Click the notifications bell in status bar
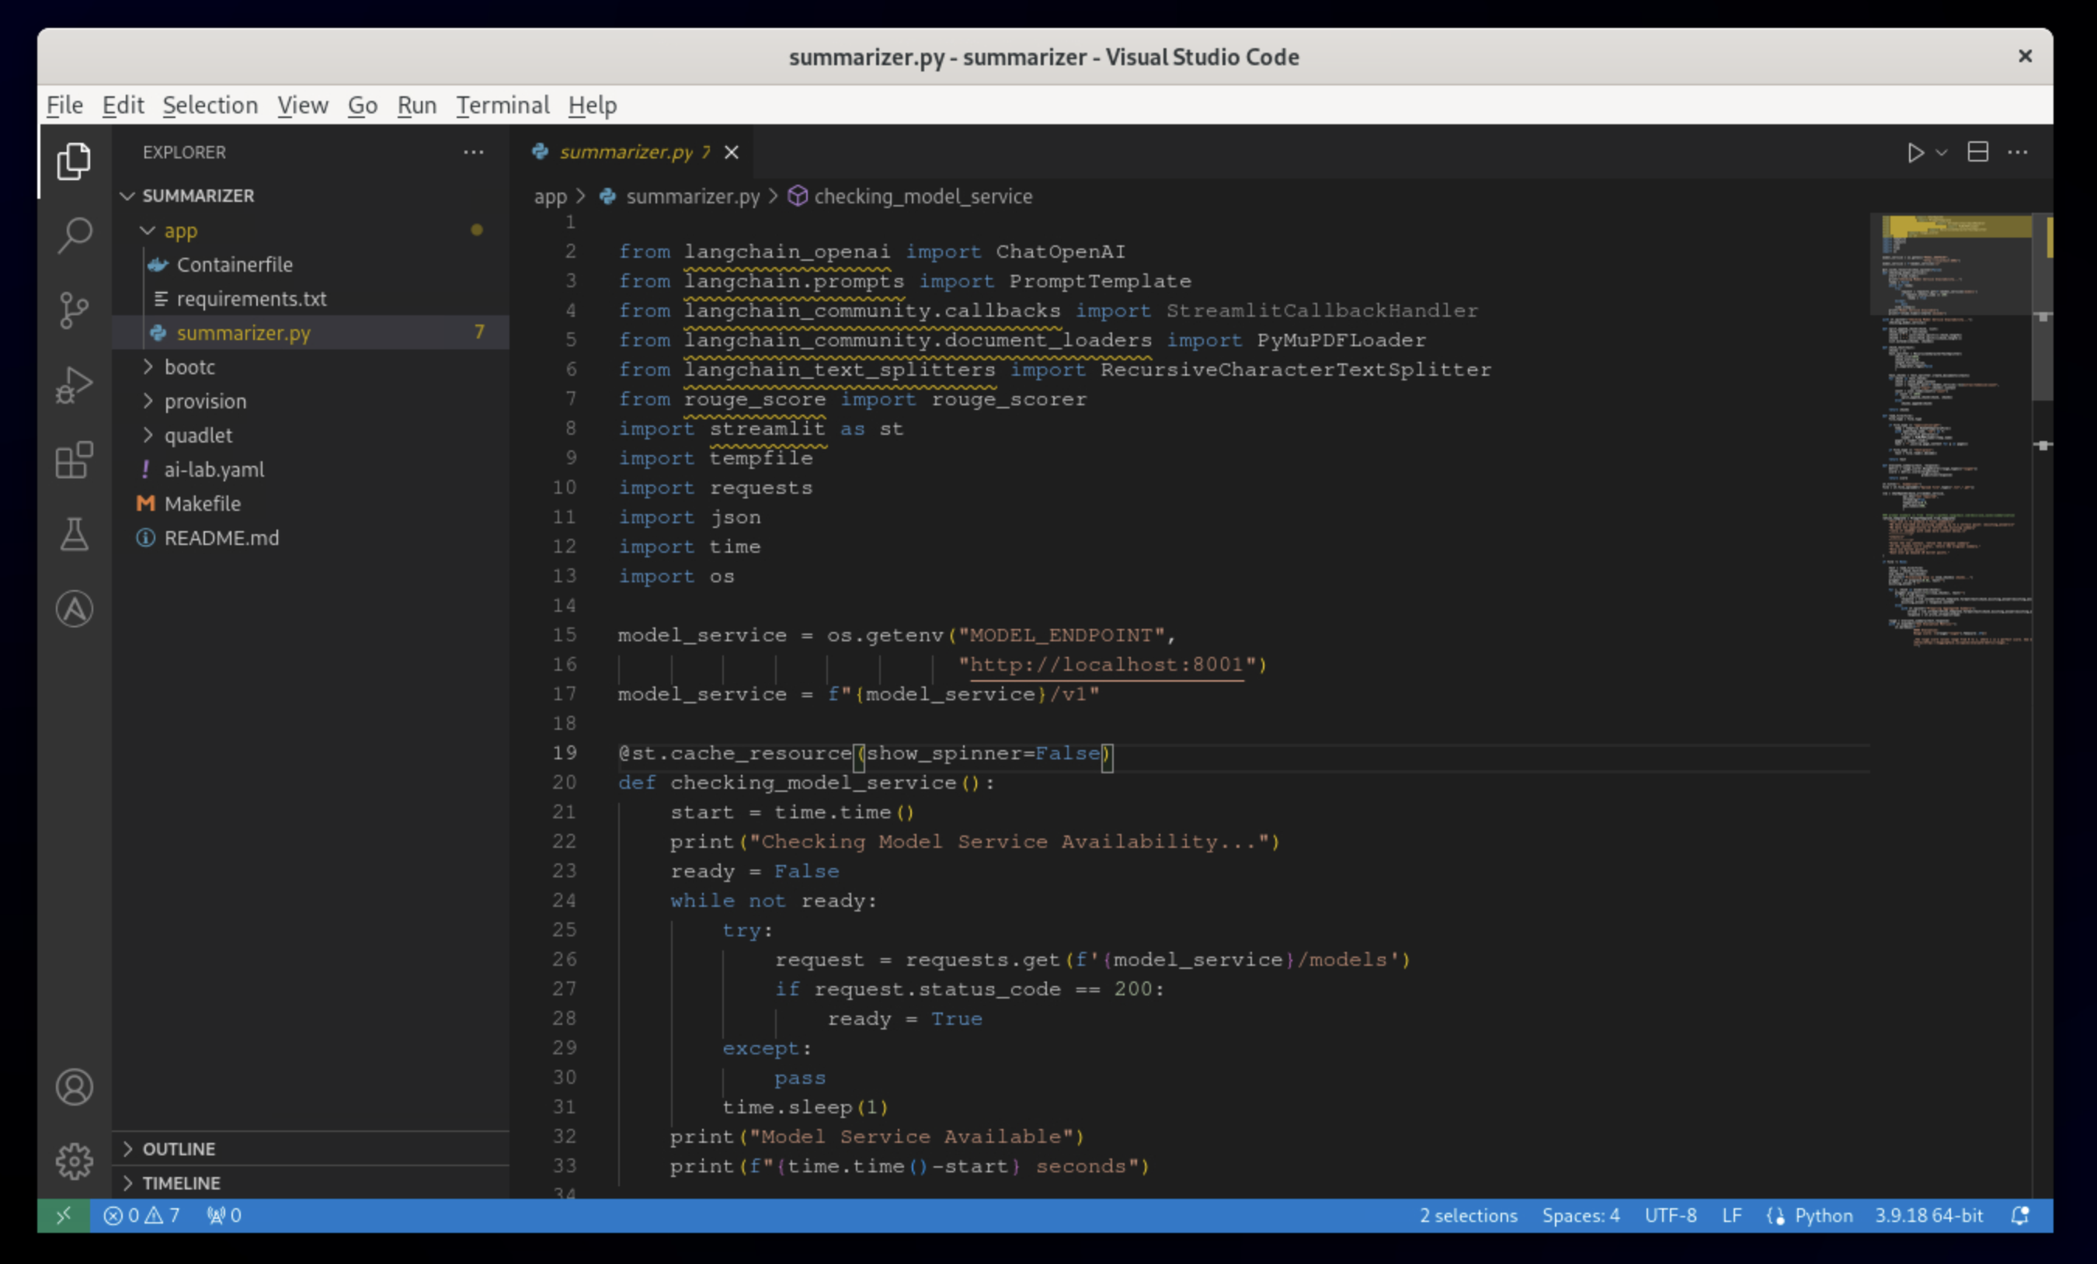This screenshot has width=2097, height=1264. pyautogui.click(x=2020, y=1216)
